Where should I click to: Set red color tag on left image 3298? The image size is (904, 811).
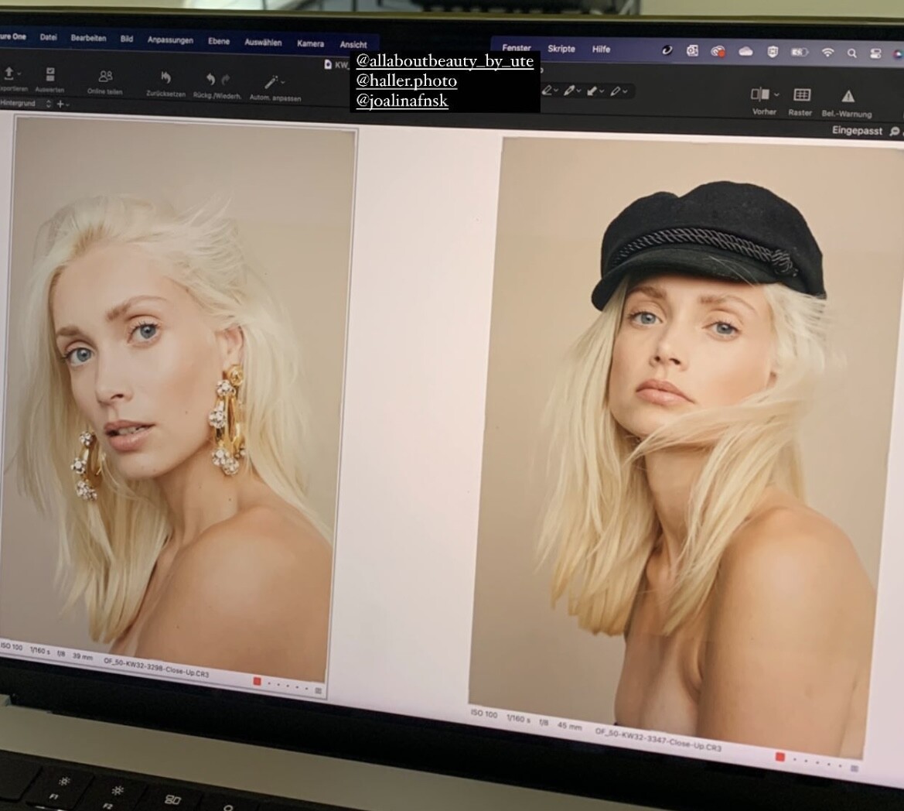[258, 682]
